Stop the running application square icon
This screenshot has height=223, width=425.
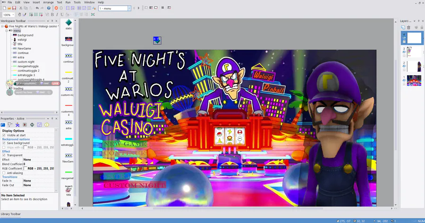click(x=162, y=8)
